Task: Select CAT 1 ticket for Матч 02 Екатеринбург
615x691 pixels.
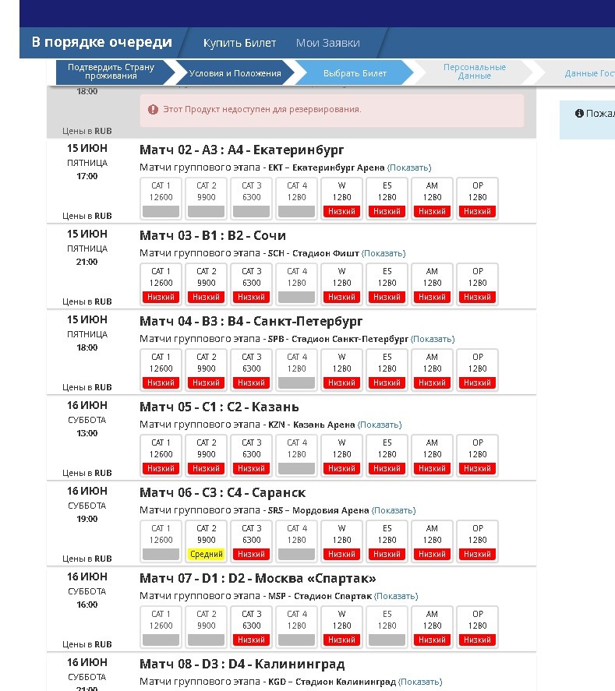Action: 161,199
